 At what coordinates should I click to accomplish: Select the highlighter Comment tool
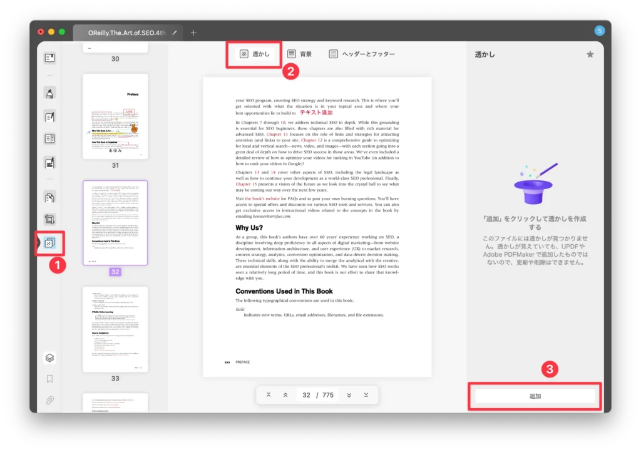(49, 93)
